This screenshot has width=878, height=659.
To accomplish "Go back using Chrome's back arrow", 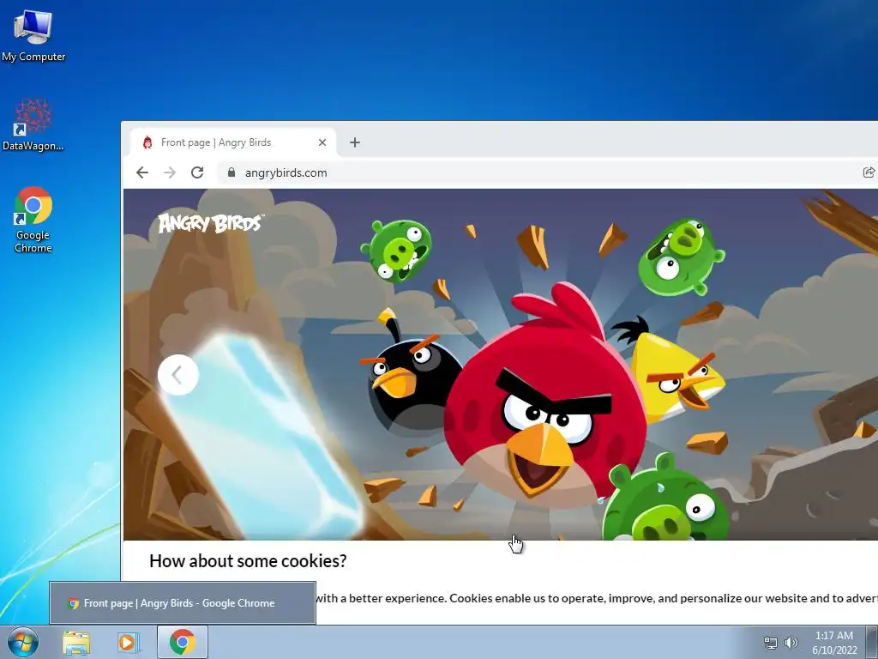I will [142, 172].
